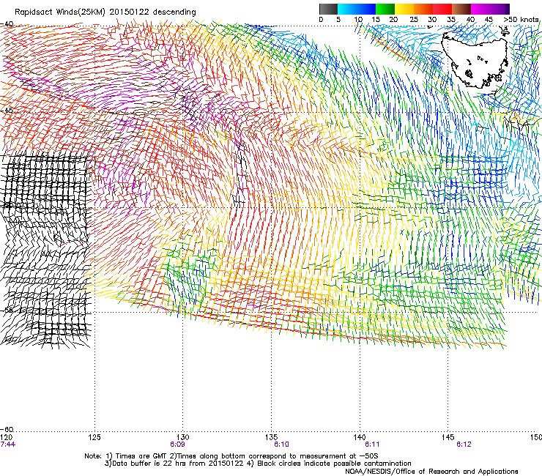Click the '40' label under the color legend
542x476 pixels.
point(470,20)
